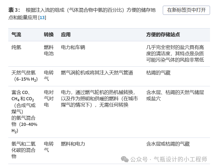This screenshot has width=214, height=168.
Task: Click the 转换 column header
Action: (49, 35)
